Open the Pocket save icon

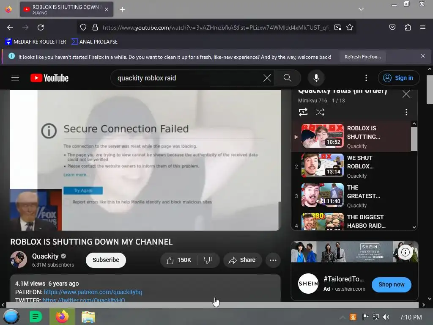point(392,27)
